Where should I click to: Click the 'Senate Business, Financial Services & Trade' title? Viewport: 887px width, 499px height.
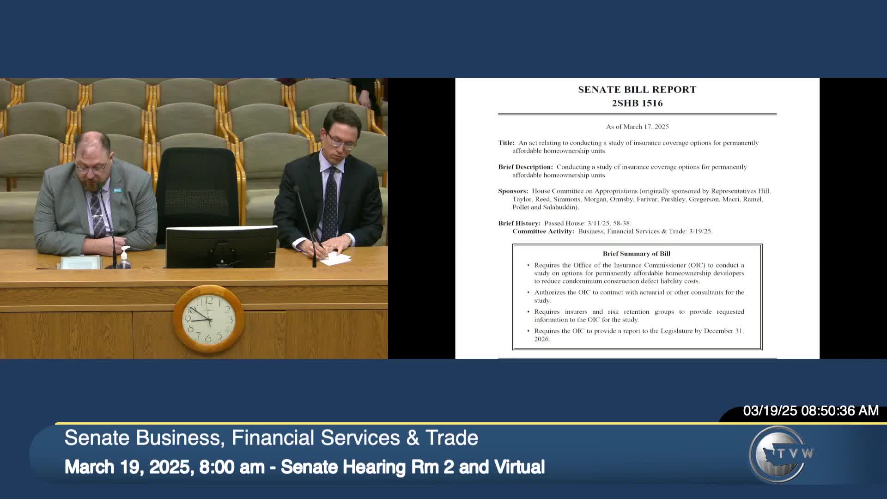click(x=271, y=438)
